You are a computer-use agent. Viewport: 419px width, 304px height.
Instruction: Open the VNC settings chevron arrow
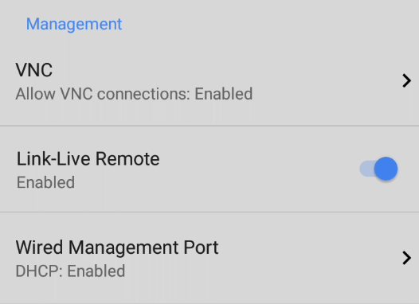tap(406, 80)
